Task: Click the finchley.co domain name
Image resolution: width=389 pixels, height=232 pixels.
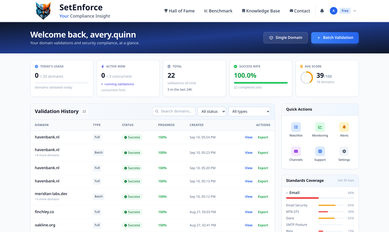Action: pyautogui.click(x=44, y=212)
